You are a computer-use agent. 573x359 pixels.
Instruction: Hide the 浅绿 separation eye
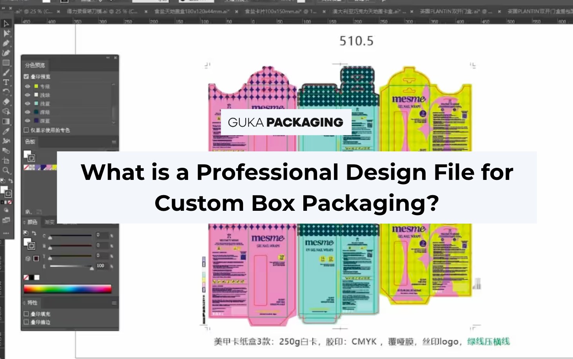27,95
